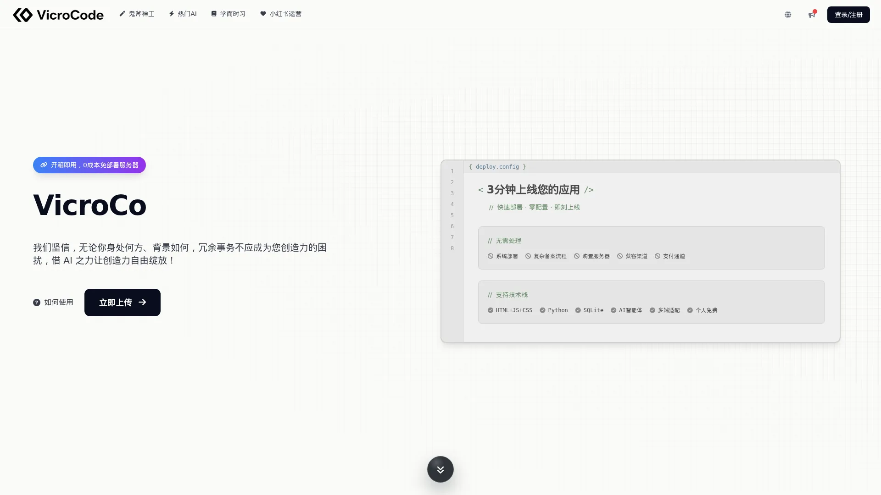Click the 支付通道 tag
The image size is (881, 495).
click(670, 256)
